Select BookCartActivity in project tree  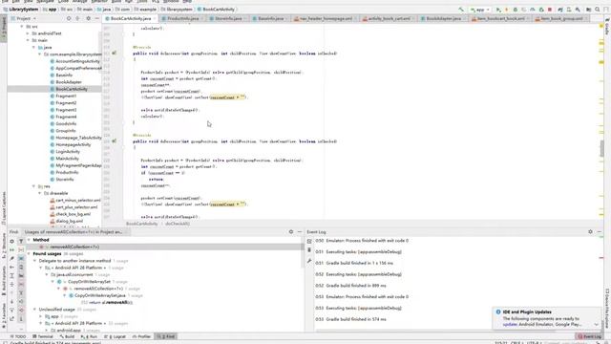click(x=72, y=89)
